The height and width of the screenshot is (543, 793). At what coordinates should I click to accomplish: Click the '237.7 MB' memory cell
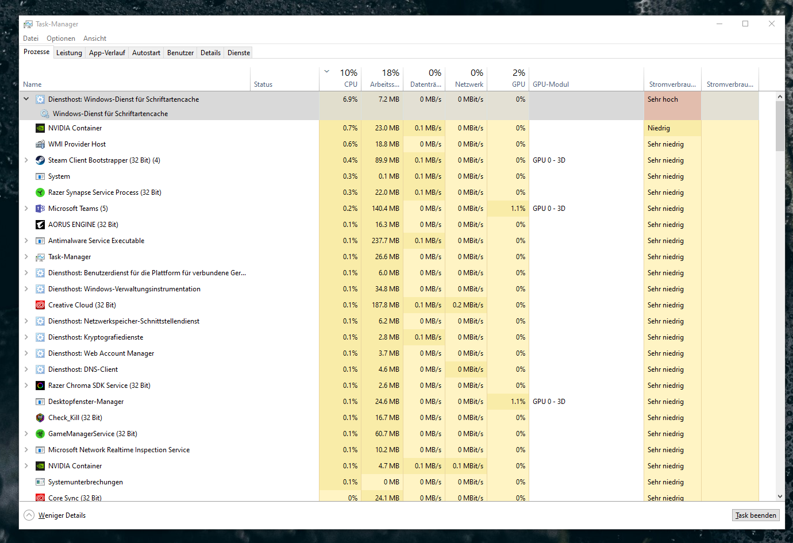(x=382, y=241)
